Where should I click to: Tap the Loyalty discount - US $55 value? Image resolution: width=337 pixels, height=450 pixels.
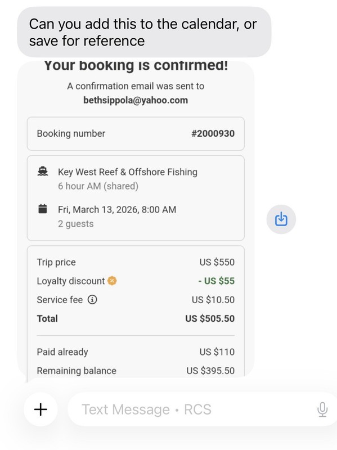point(217,281)
